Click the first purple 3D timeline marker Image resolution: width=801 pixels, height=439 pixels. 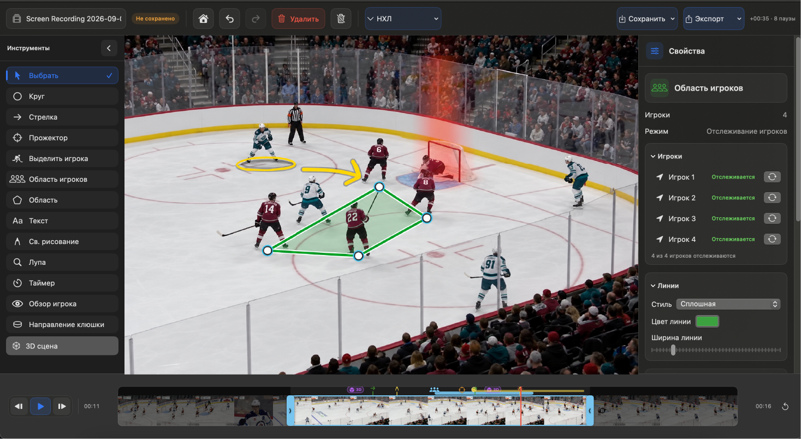pos(355,390)
